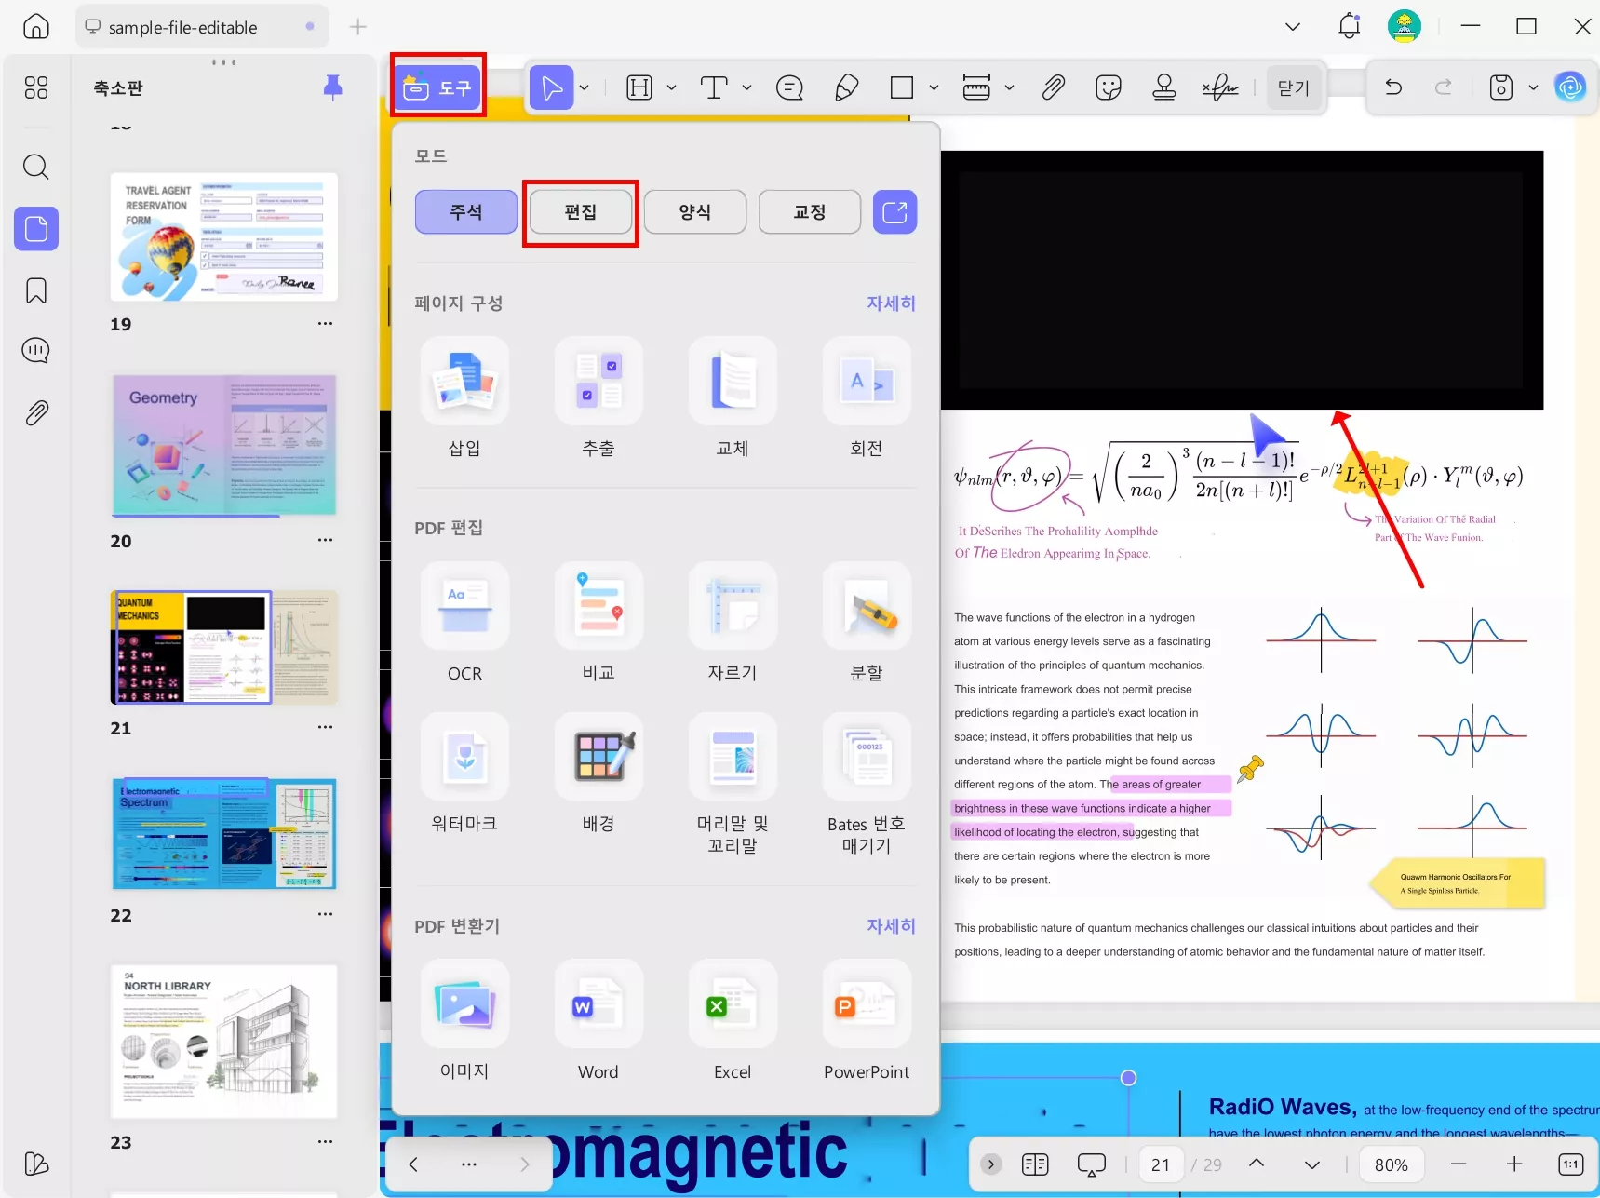Open the stamp tool
Viewport: 1600px width, 1198px height.
coord(1163,87)
